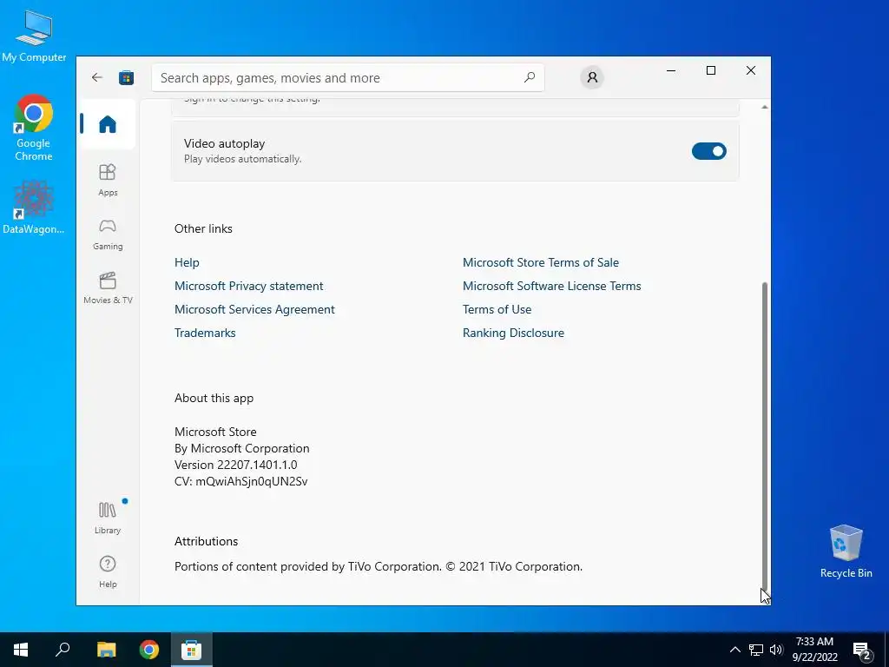The width and height of the screenshot is (889, 667).
Task: Open the Apps section in the sidebar
Action: [x=108, y=180]
